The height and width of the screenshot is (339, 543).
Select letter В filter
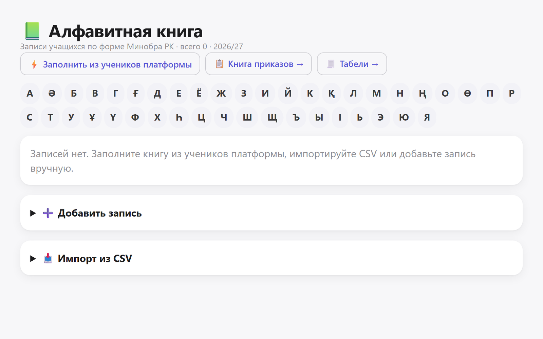(x=95, y=93)
